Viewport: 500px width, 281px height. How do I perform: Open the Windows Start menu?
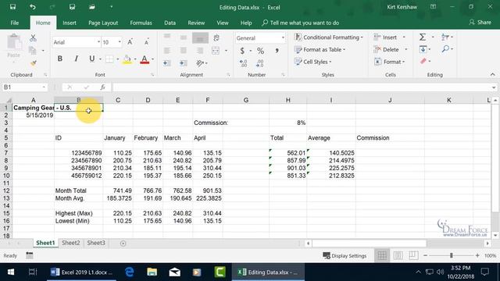click(x=10, y=272)
